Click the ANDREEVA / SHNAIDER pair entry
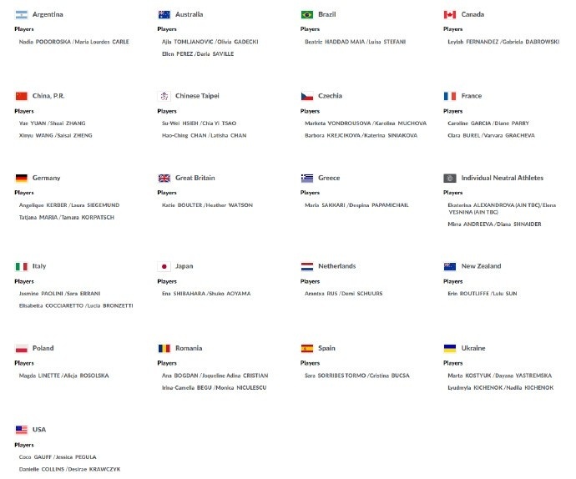Viewport: 576px width, 479px height. tap(494, 224)
